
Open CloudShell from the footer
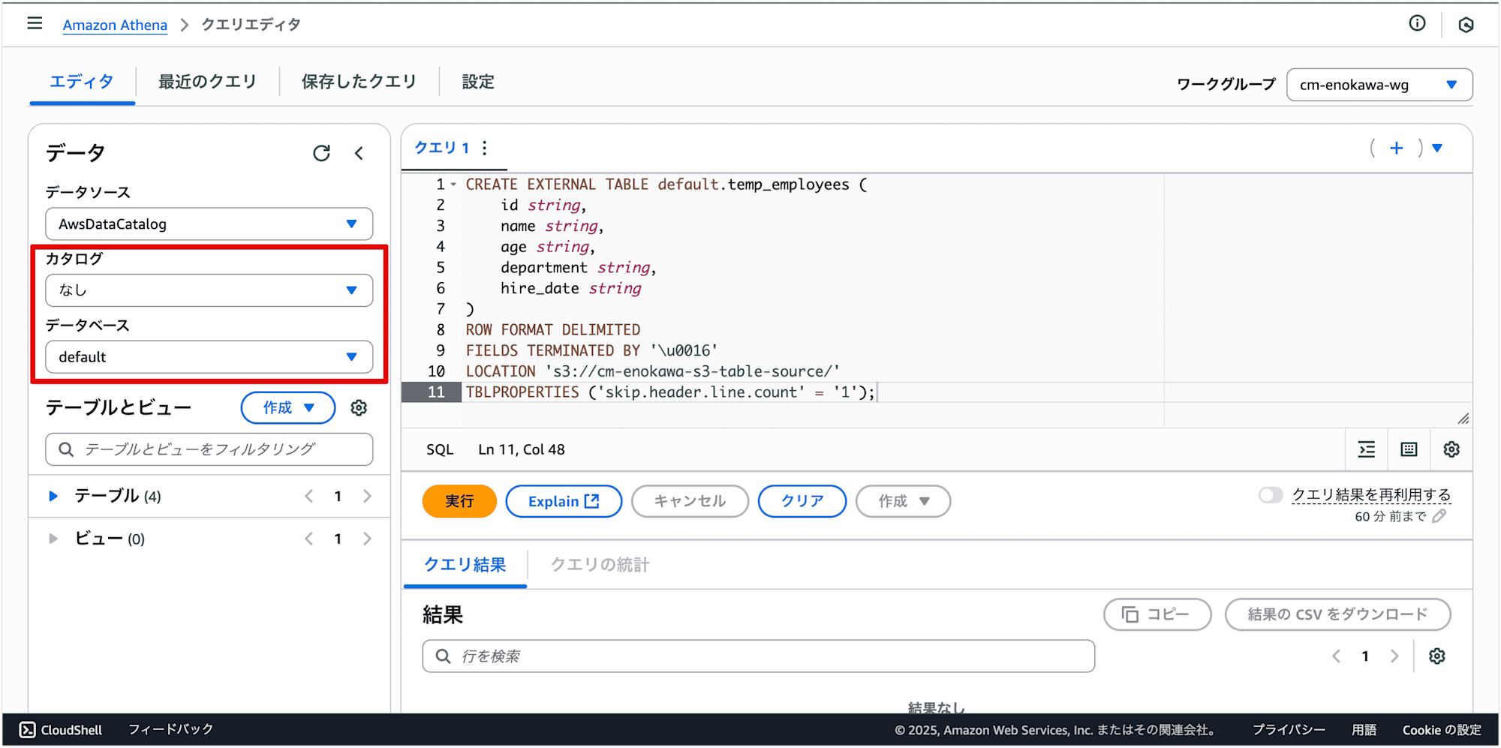(61, 730)
